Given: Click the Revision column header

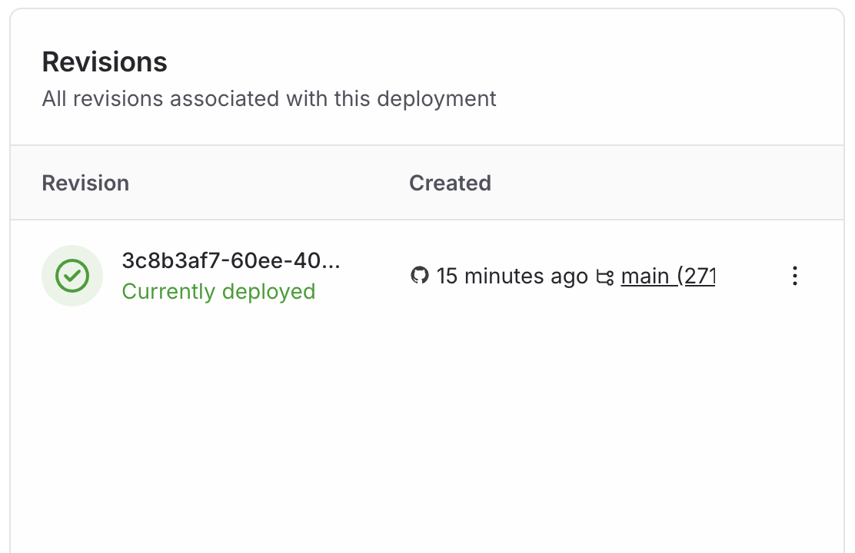Looking at the screenshot, I should click(x=85, y=183).
